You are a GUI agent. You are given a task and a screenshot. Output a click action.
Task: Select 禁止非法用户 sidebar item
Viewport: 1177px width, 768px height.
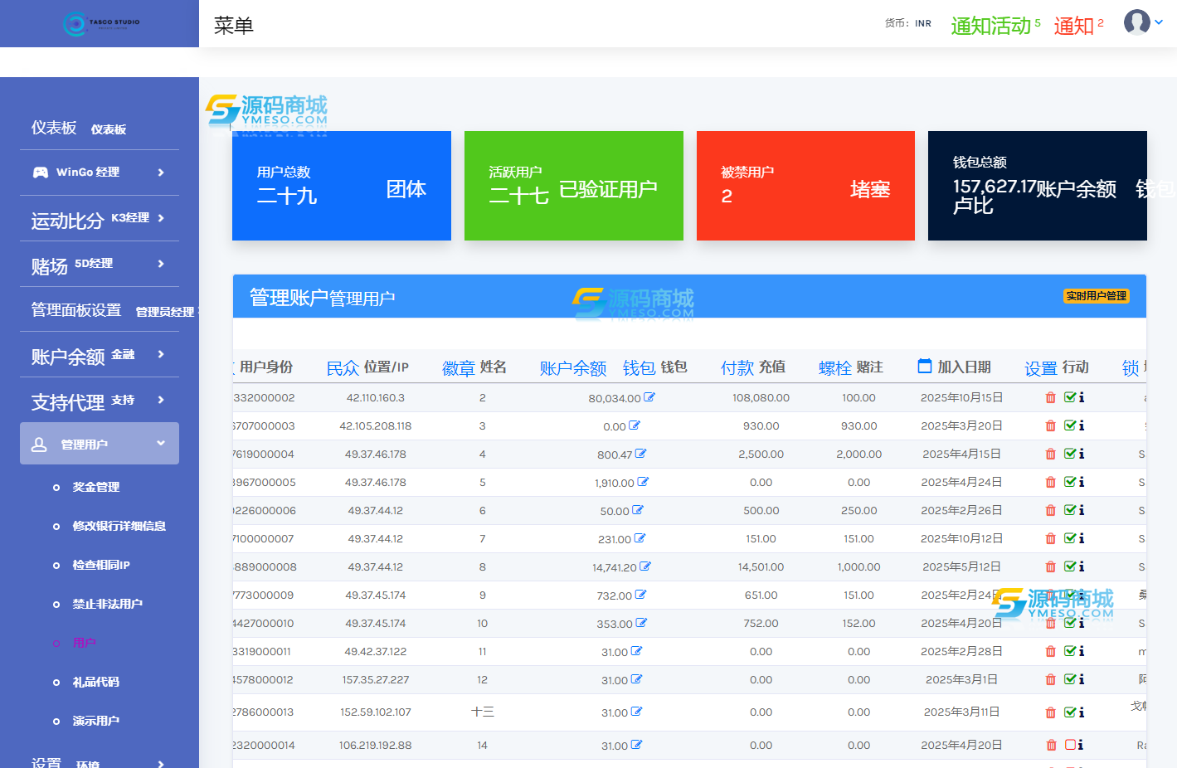[107, 605]
